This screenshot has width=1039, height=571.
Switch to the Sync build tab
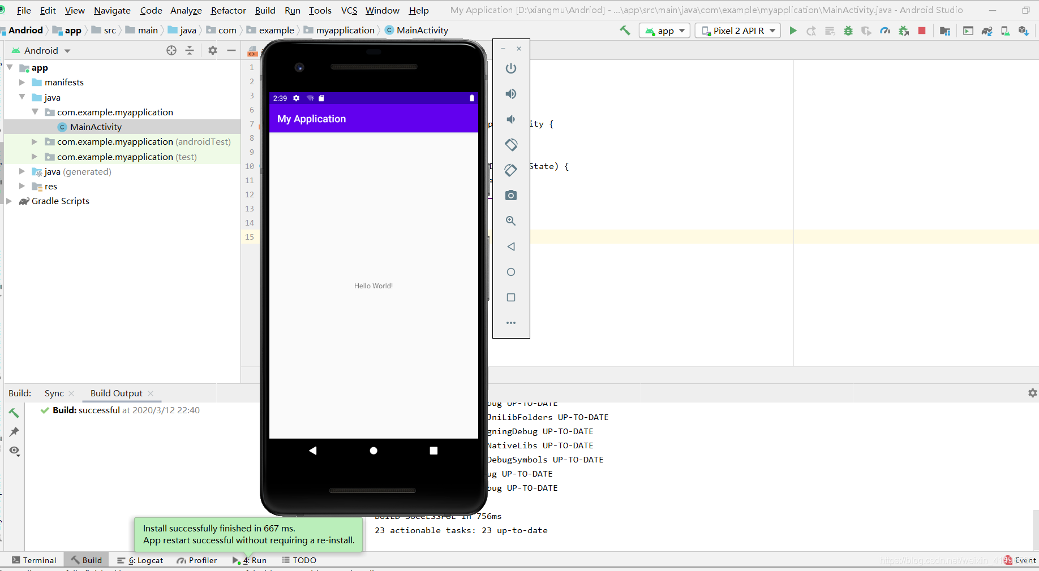point(54,393)
